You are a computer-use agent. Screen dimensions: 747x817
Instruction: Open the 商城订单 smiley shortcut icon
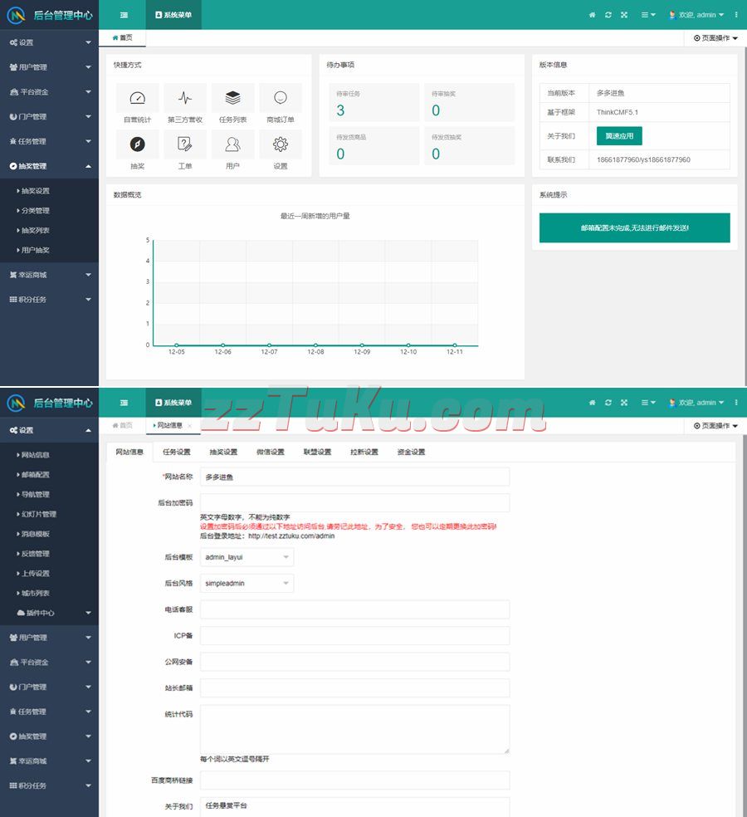point(281,99)
